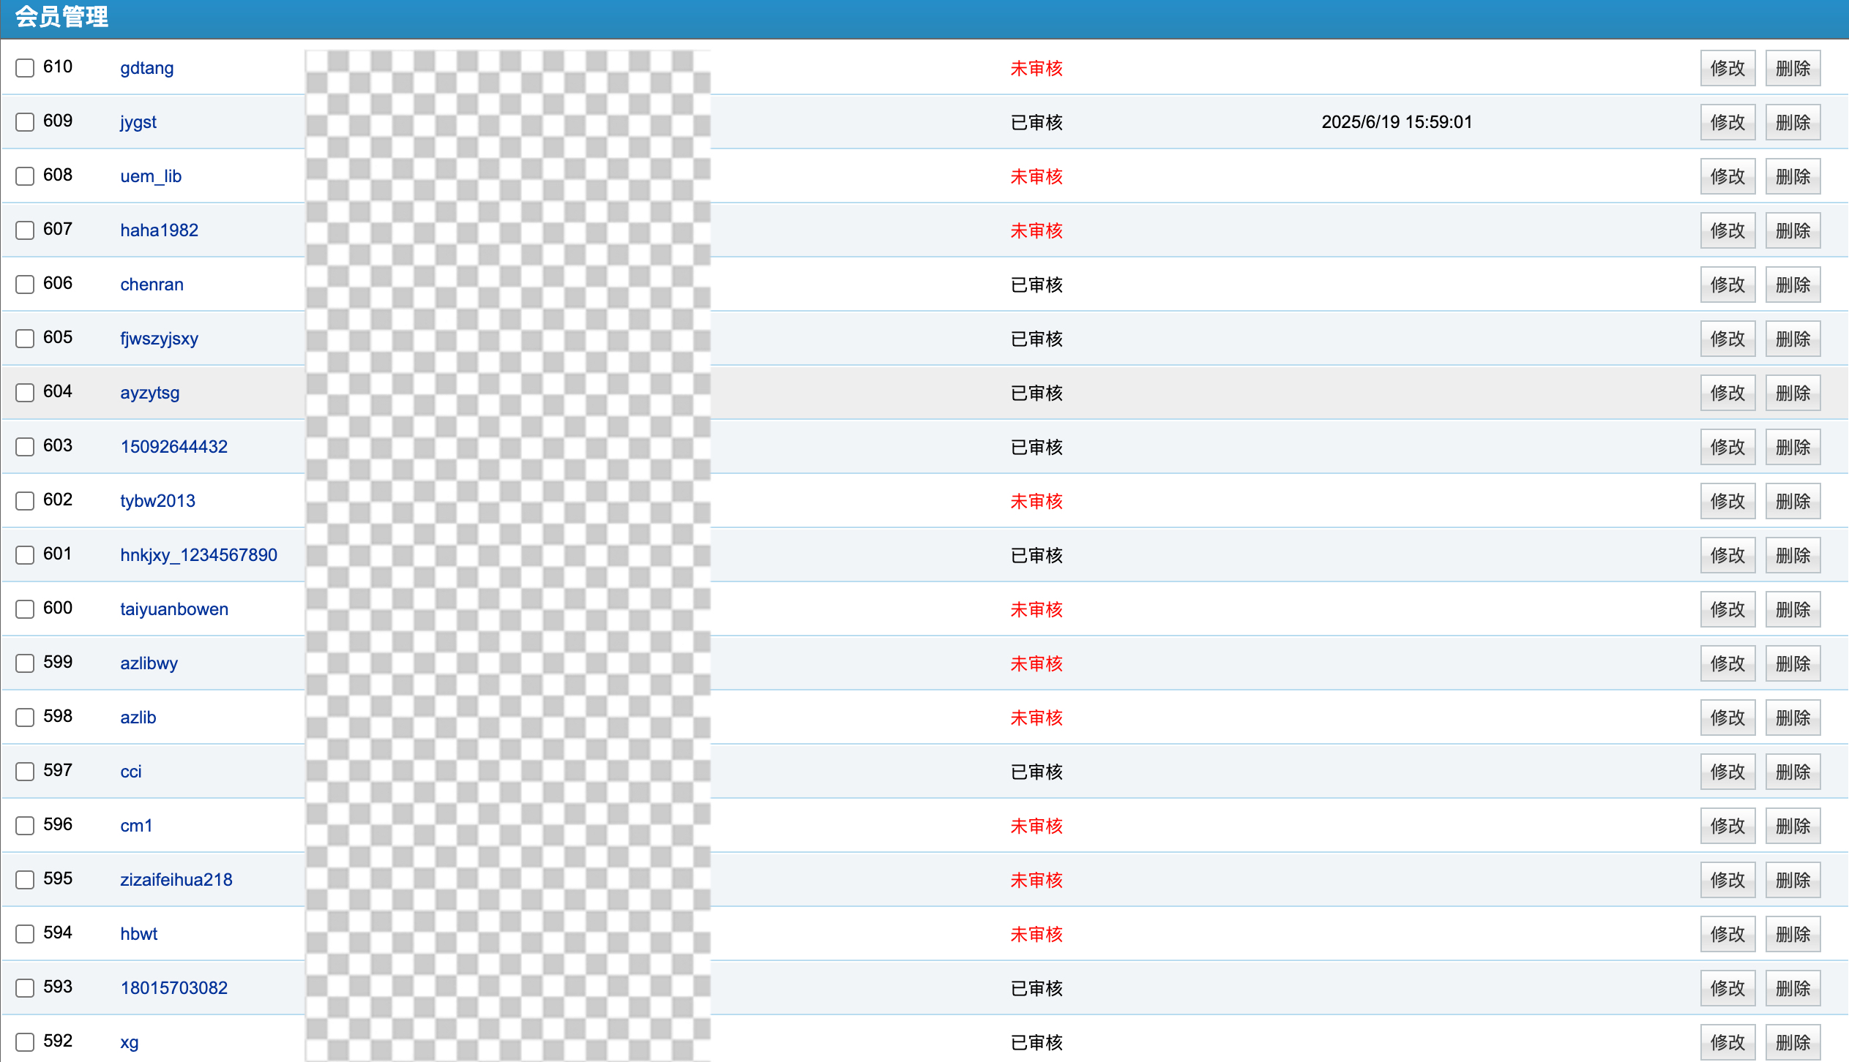The image size is (1849, 1062).
Task: Click 修改 in the xg row
Action: [x=1727, y=1042]
